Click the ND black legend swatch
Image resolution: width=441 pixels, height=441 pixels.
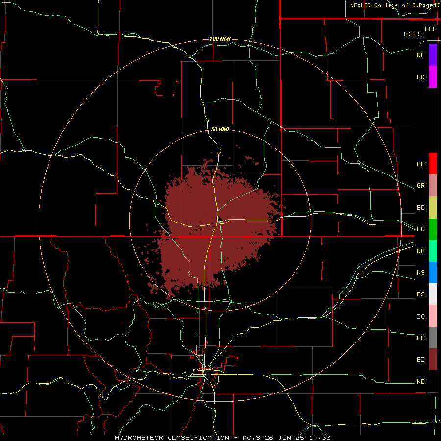[x=433, y=381]
